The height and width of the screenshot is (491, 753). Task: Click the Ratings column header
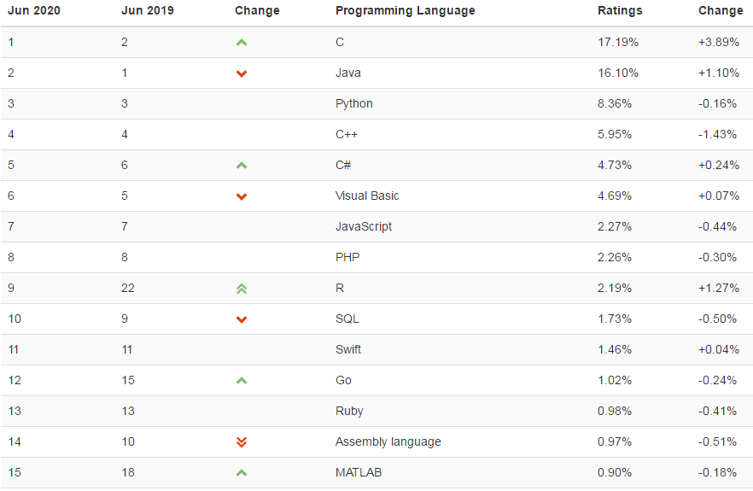coord(620,11)
